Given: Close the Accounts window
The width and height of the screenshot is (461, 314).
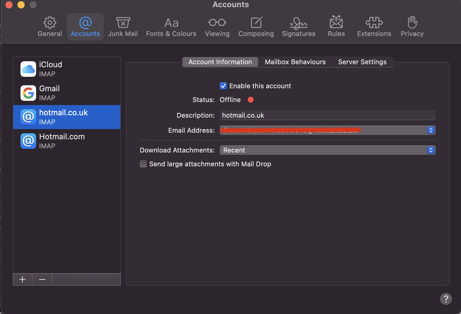Looking at the screenshot, I should coord(9,5).
